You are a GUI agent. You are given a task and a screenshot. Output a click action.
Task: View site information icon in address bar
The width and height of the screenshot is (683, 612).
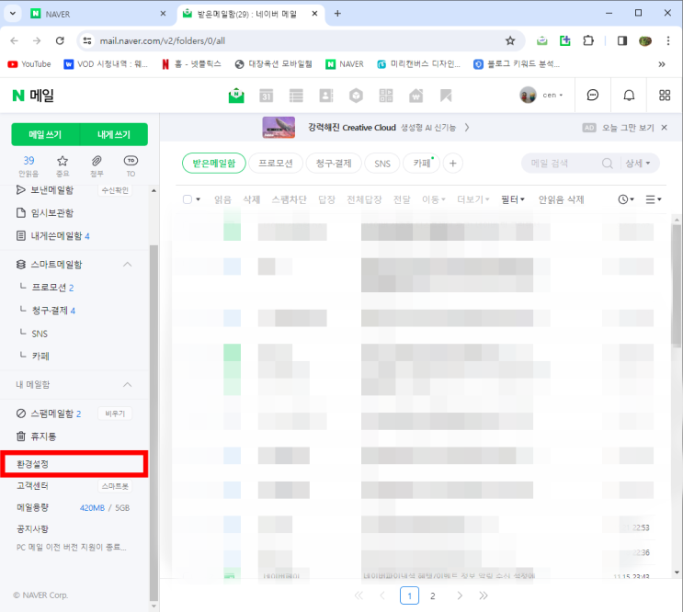pos(87,41)
